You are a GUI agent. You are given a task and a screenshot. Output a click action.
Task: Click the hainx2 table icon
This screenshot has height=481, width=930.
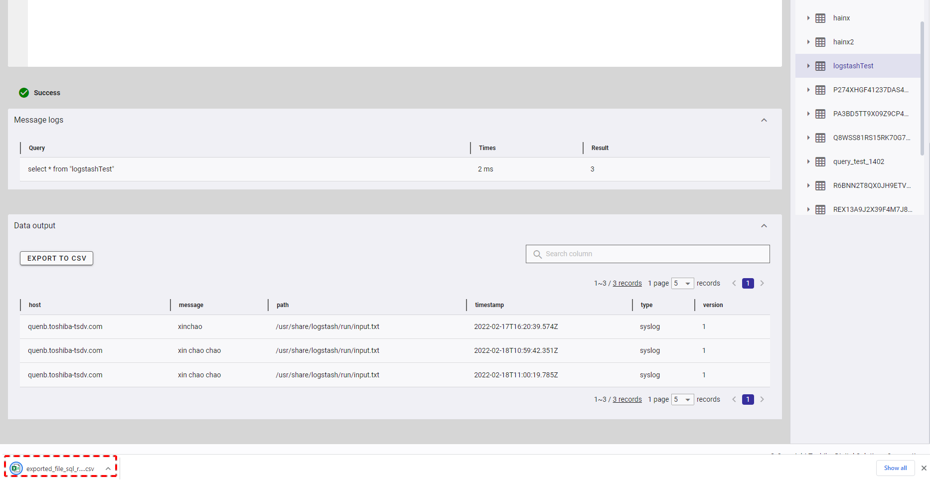[820, 42]
